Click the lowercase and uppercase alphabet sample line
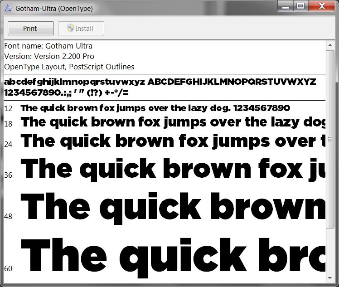The image size is (339, 287). (160, 82)
